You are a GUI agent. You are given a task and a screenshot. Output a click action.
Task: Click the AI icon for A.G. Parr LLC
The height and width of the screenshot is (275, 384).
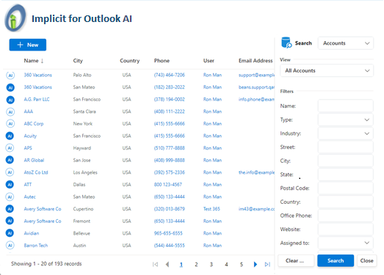pyautogui.click(x=10, y=100)
